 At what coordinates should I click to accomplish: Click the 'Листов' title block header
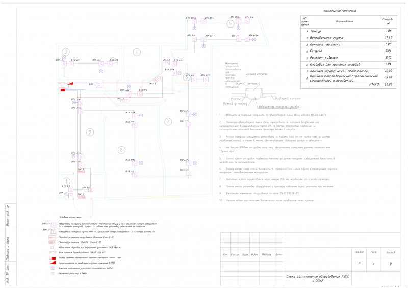pos(390,252)
